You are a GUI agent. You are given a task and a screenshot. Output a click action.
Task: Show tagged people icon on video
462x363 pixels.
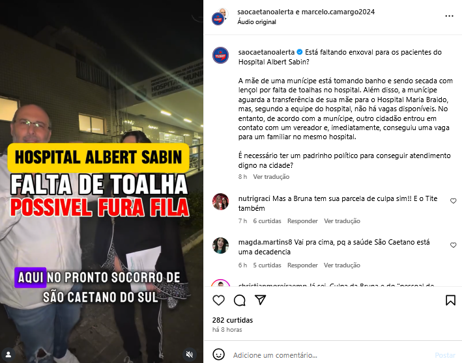pyautogui.click(x=8, y=354)
